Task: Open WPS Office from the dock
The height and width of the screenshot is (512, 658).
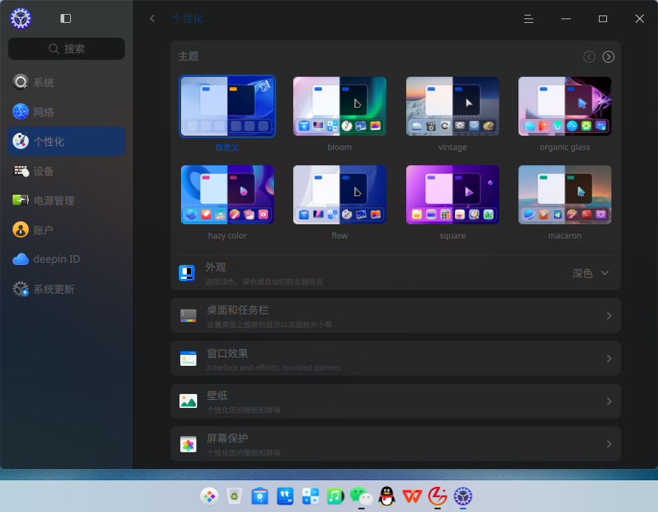Action: tap(412, 497)
